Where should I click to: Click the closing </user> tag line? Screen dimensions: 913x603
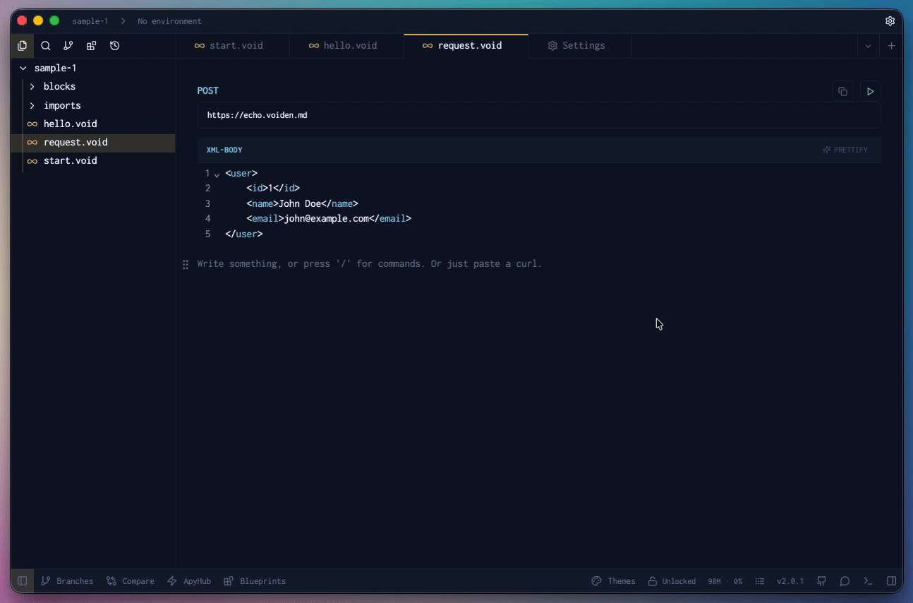(244, 234)
